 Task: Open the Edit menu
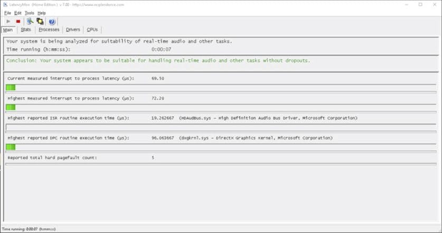[x=18, y=13]
